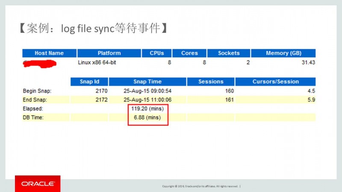Screen dimensions: 342x192
Task: Click the End Snap row label
Action: click(x=35, y=100)
